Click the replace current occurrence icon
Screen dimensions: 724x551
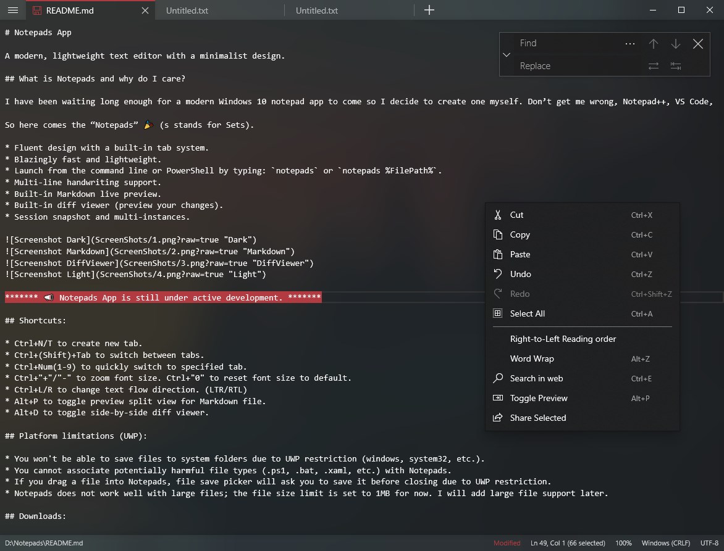pyautogui.click(x=654, y=66)
